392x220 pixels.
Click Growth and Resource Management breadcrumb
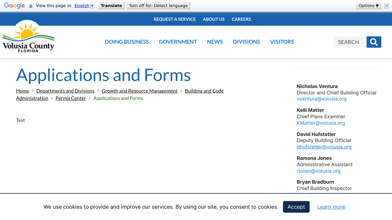(x=139, y=91)
